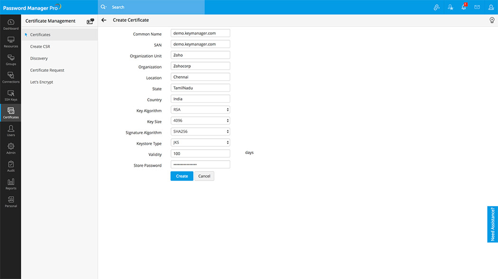Click the Need Assistance tab
Screen dimensions: 498x279
coord(492,224)
